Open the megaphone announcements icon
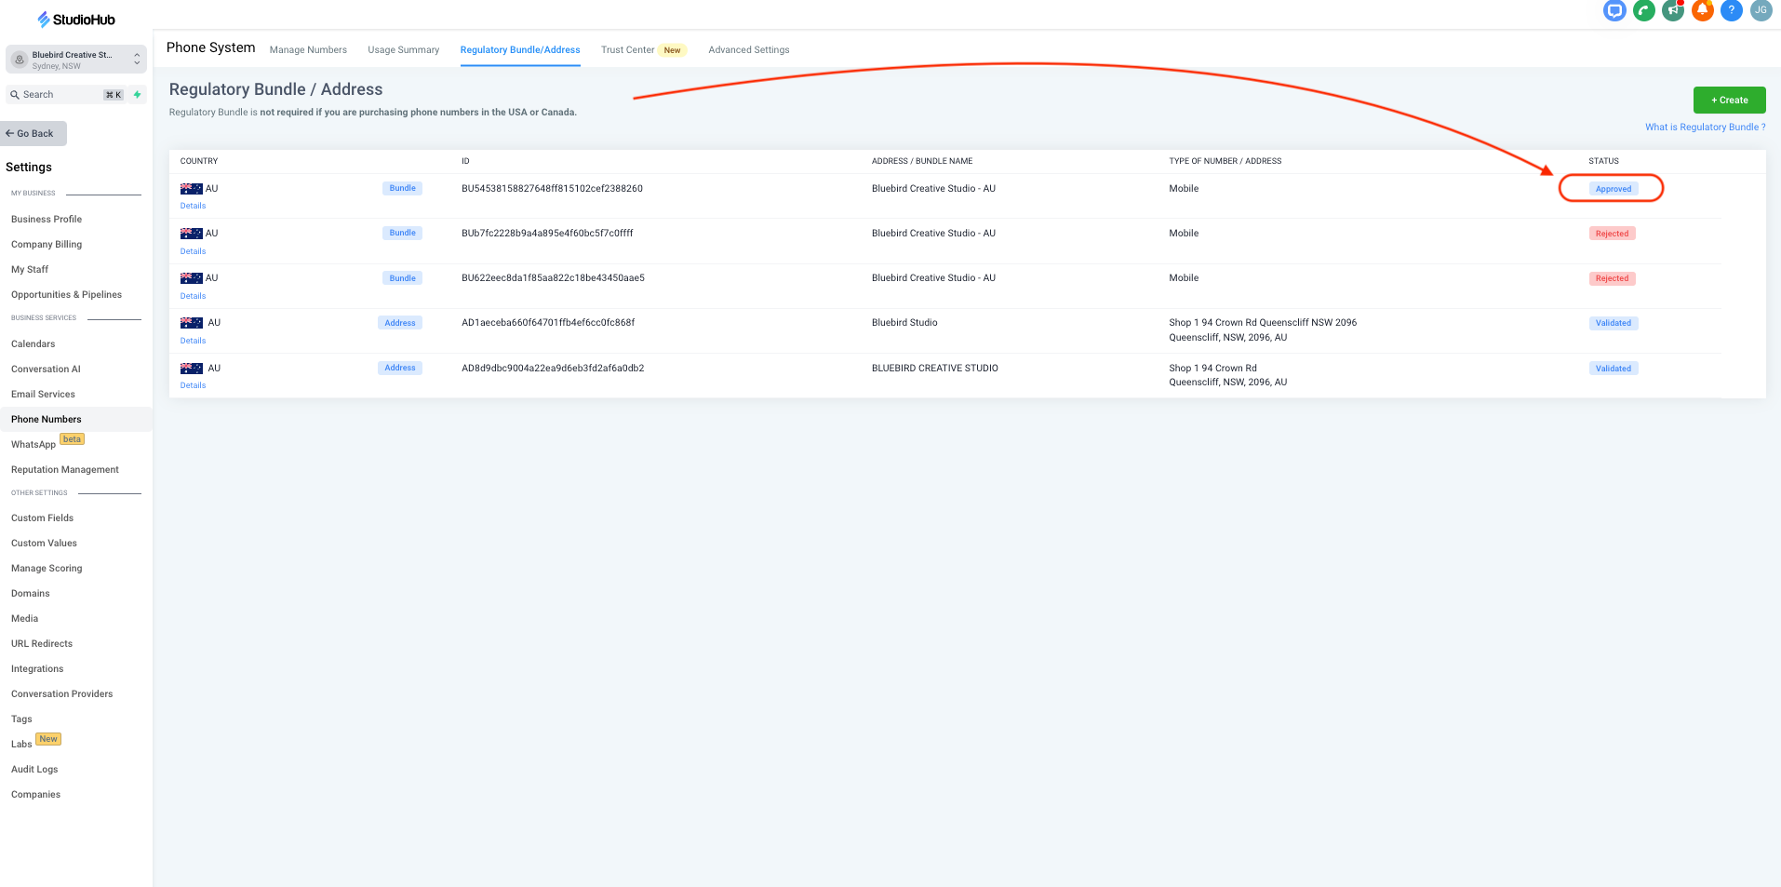The image size is (1781, 887). [x=1673, y=10]
